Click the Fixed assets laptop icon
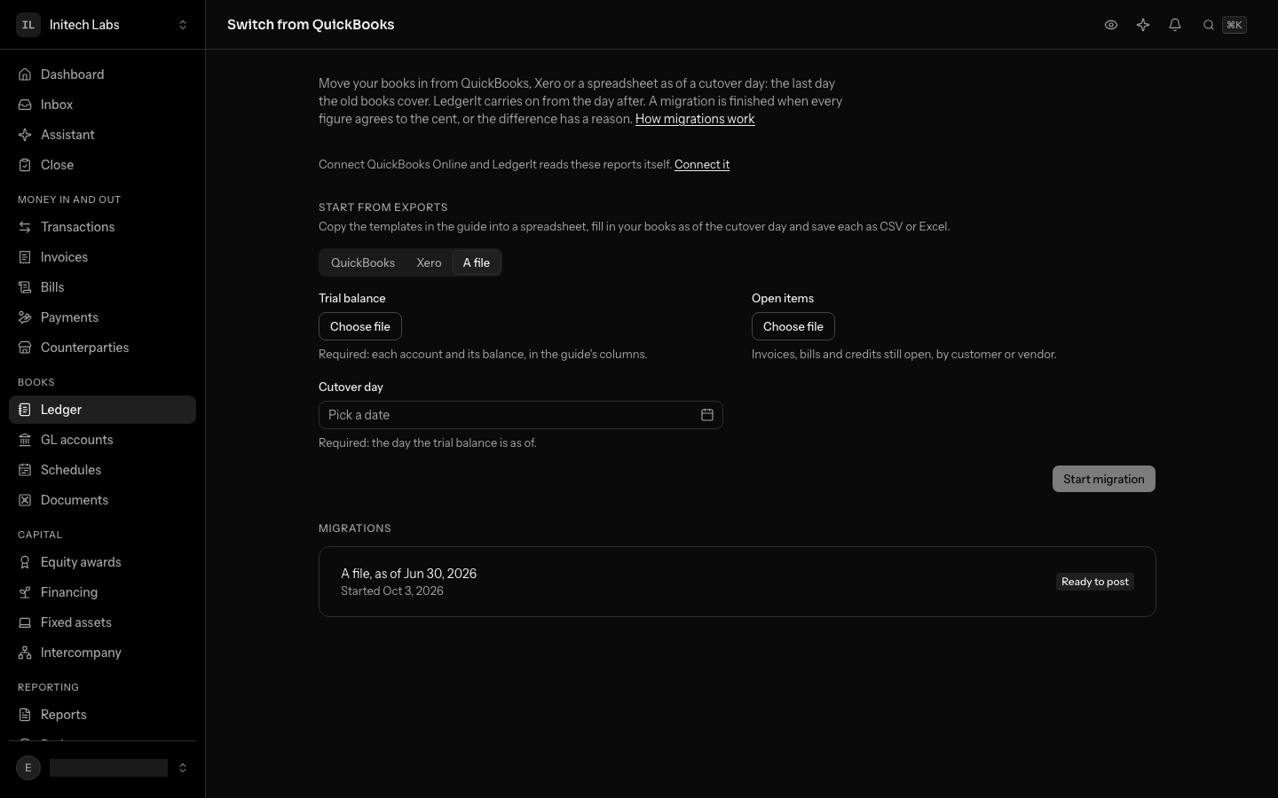The width and height of the screenshot is (1278, 798). tap(25, 622)
